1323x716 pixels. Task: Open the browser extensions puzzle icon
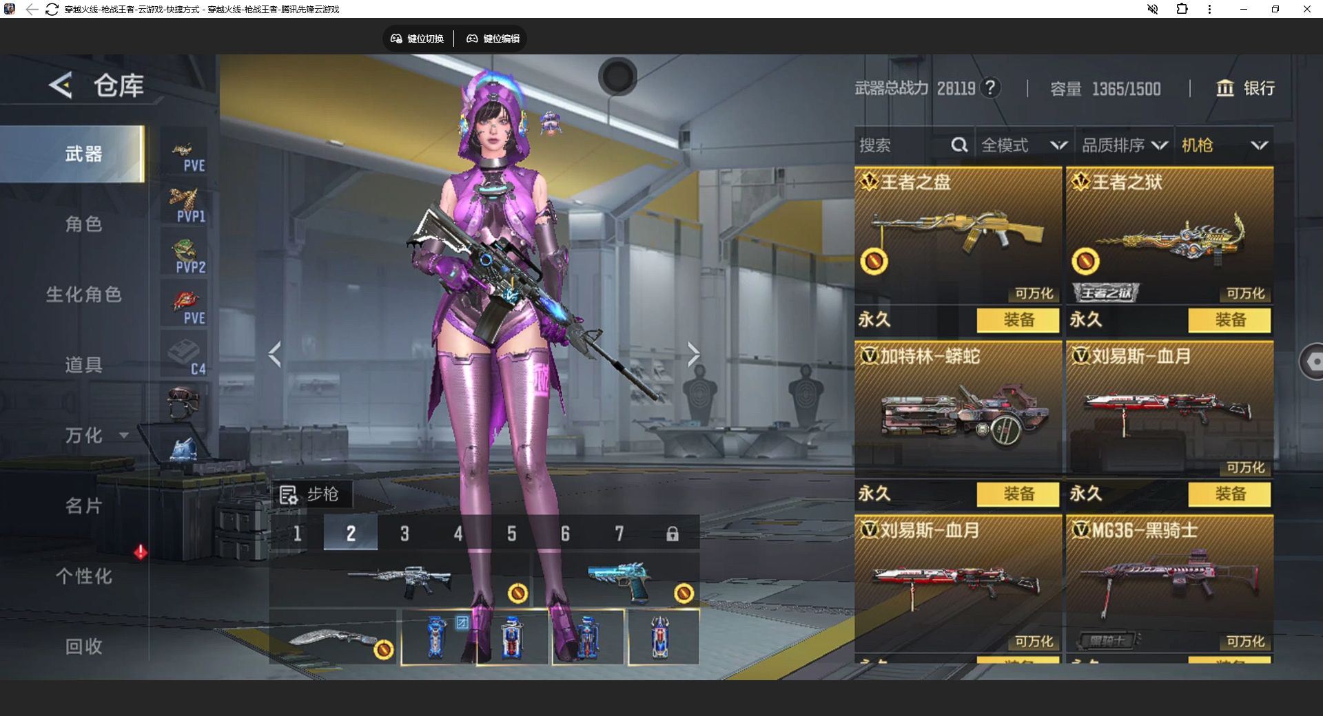click(x=1182, y=9)
